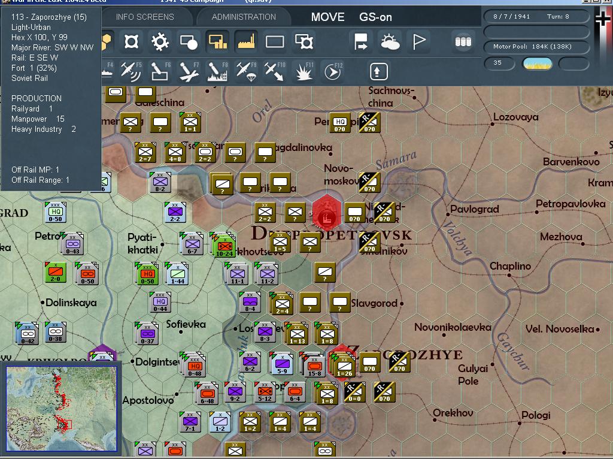Click the F12 circular arrow icon

[333, 72]
